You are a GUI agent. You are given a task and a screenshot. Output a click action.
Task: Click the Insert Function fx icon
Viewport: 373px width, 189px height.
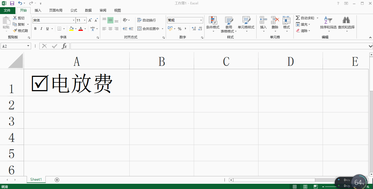click(x=65, y=46)
